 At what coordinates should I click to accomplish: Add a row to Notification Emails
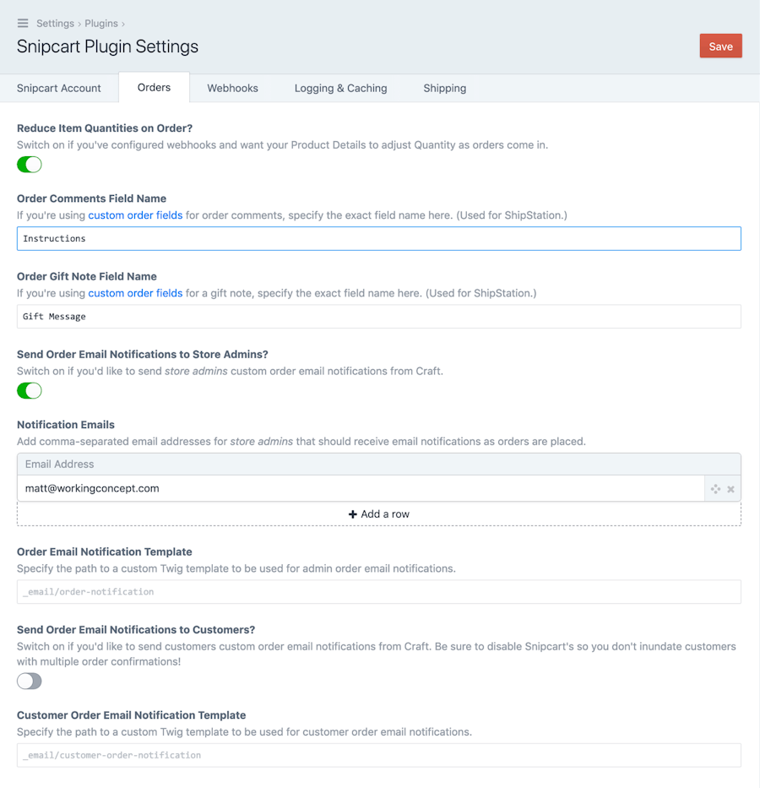pyautogui.click(x=379, y=514)
